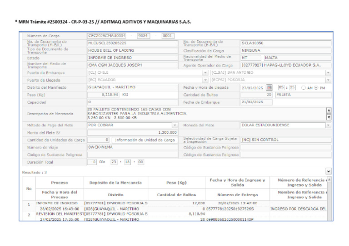349x246 pixels.
Task: Select the PM radio button
Action: click(316, 88)
